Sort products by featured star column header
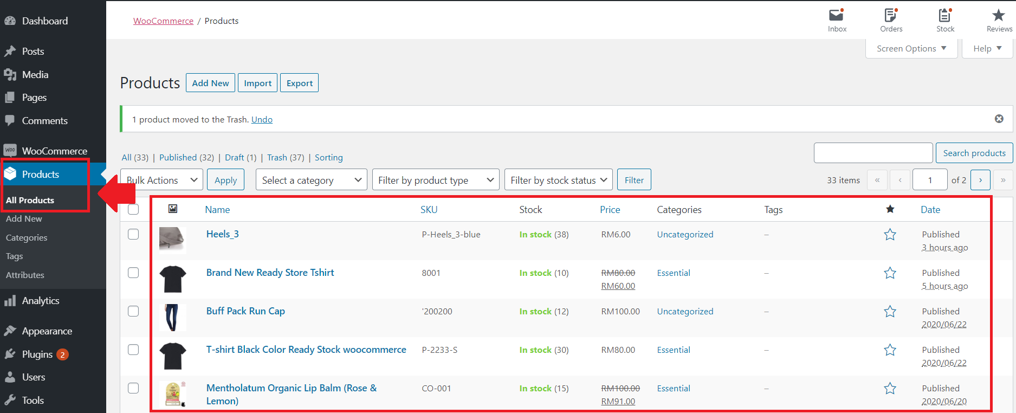 pyautogui.click(x=890, y=209)
